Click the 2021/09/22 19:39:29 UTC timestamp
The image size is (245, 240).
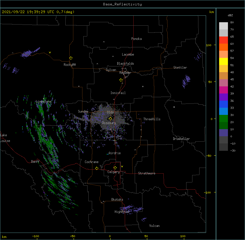[x=28, y=12]
